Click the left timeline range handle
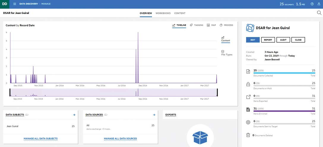This screenshot has width=323, height=147. pyautogui.click(x=10, y=92)
